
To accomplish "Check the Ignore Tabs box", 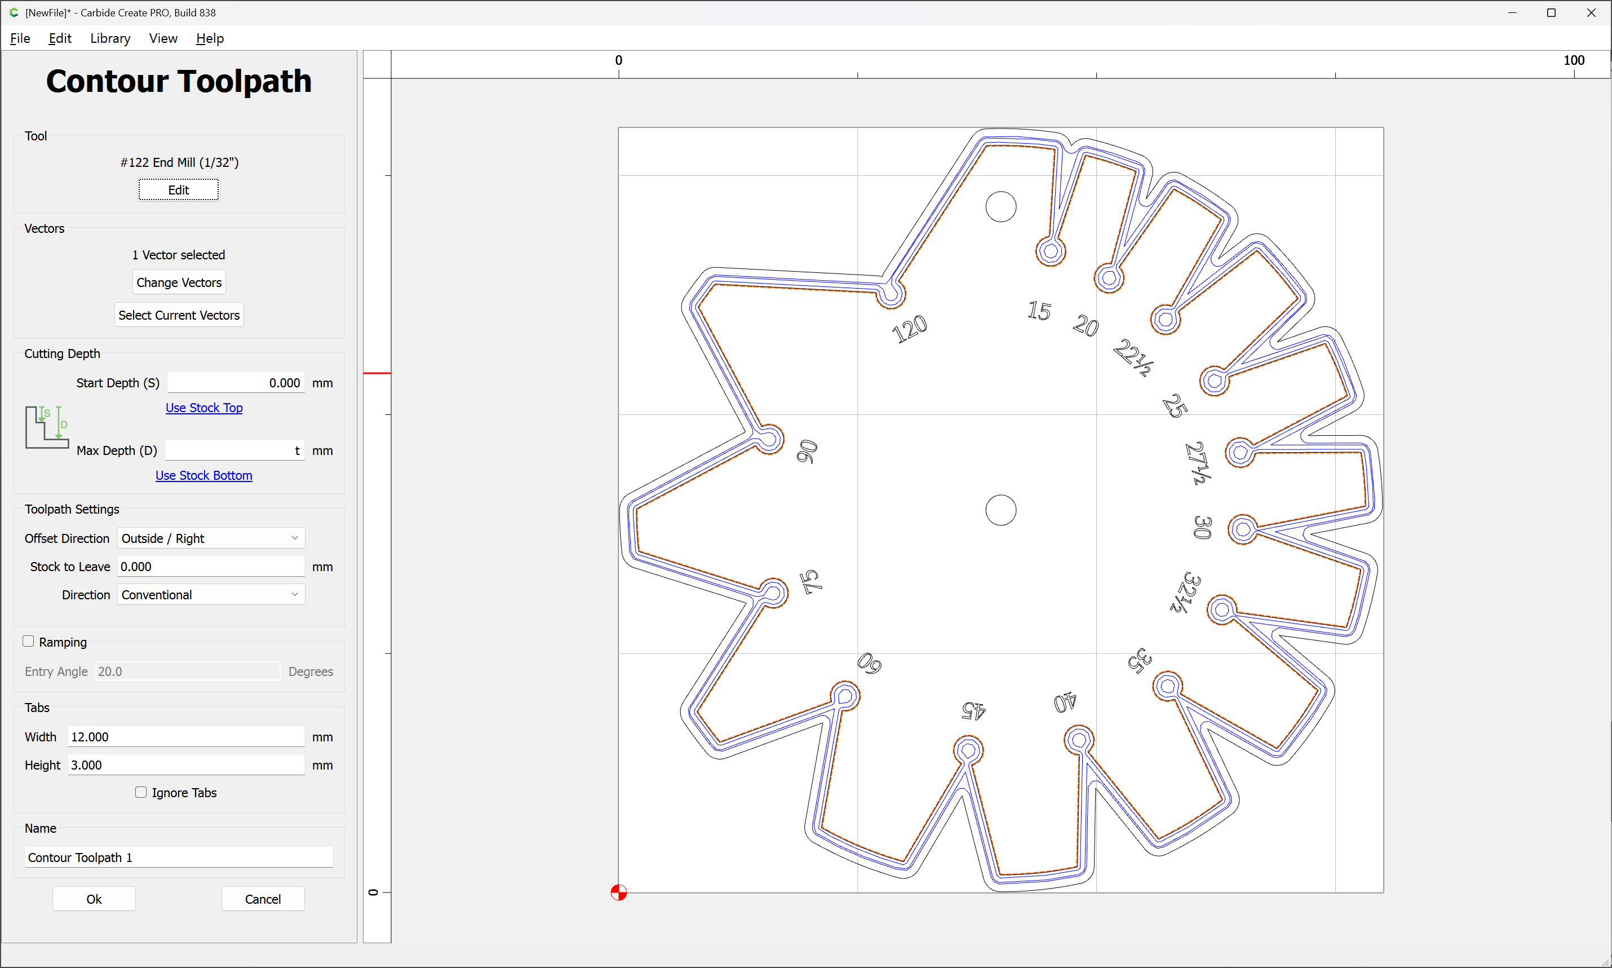I will pyautogui.click(x=141, y=793).
